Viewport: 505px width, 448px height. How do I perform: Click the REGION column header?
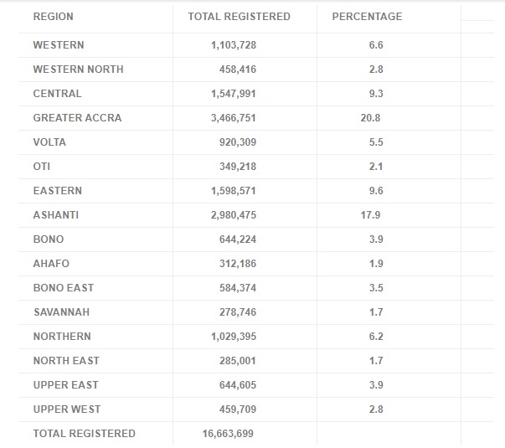click(53, 17)
